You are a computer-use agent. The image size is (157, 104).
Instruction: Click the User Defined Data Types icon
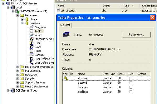(x=31, y=59)
